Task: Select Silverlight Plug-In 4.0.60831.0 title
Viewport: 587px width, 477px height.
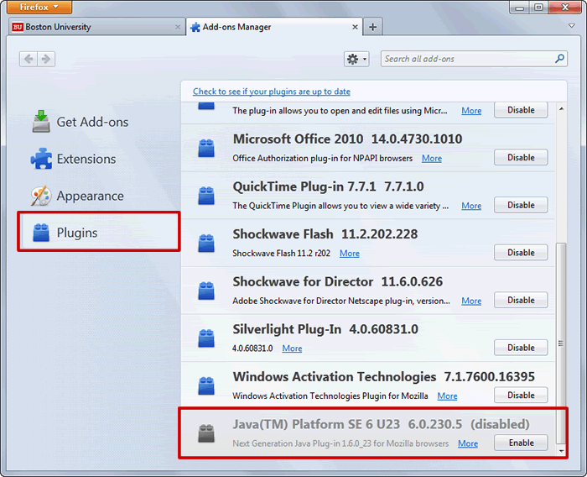Action: (x=325, y=329)
